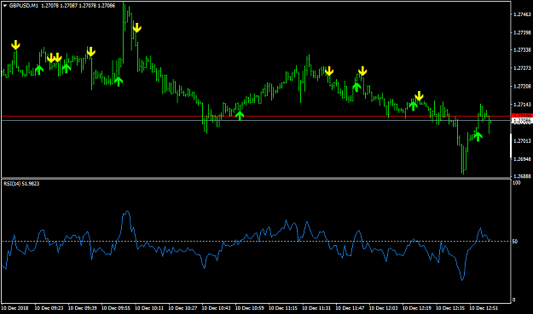Select the yellow down arrow near 10 Dec 12:19
The image size is (533, 314).
419,96
